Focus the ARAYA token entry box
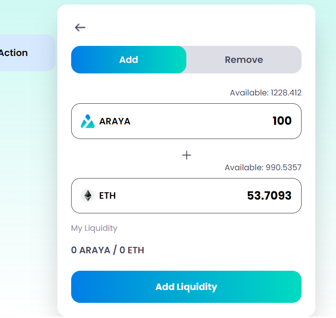Screen dimensions: 336x318 click(193, 121)
